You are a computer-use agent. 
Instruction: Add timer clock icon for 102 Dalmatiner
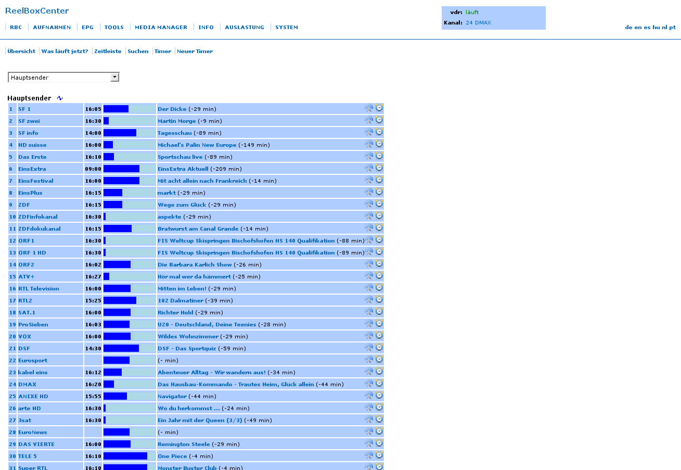tap(379, 300)
